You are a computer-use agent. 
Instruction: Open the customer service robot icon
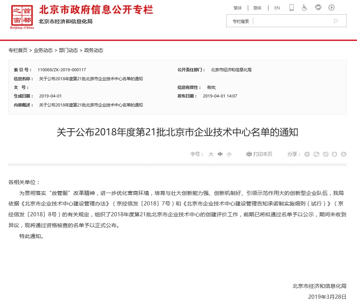(x=318, y=8)
